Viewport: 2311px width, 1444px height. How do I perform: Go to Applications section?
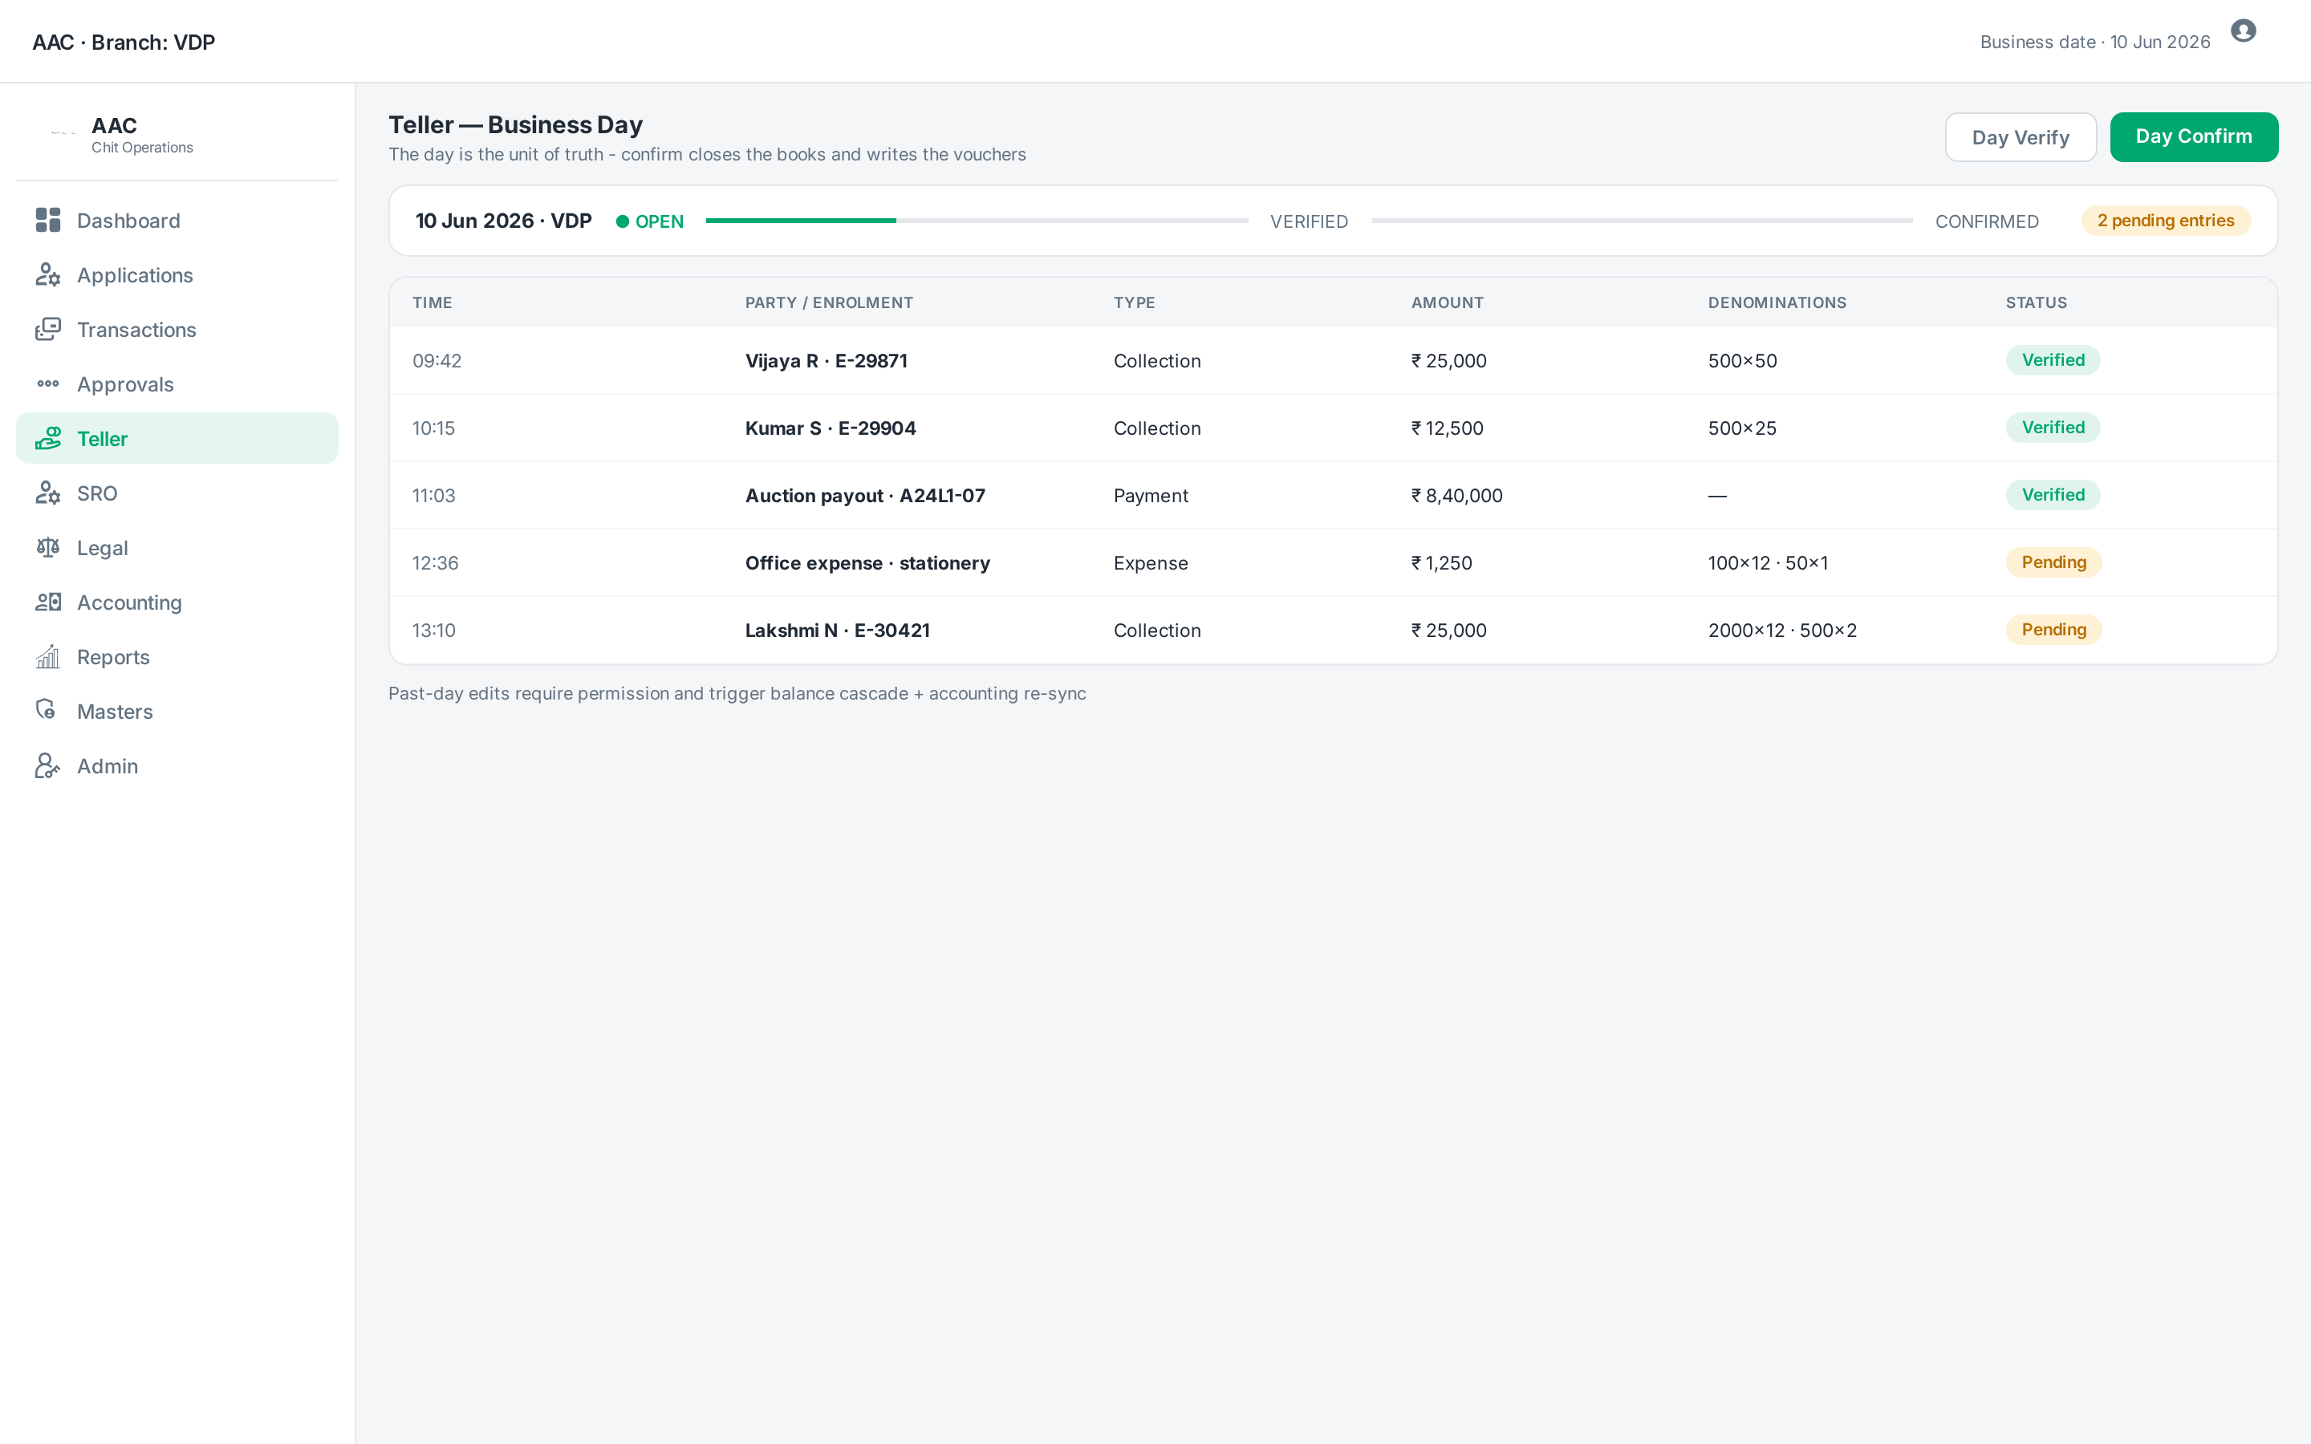[177, 275]
